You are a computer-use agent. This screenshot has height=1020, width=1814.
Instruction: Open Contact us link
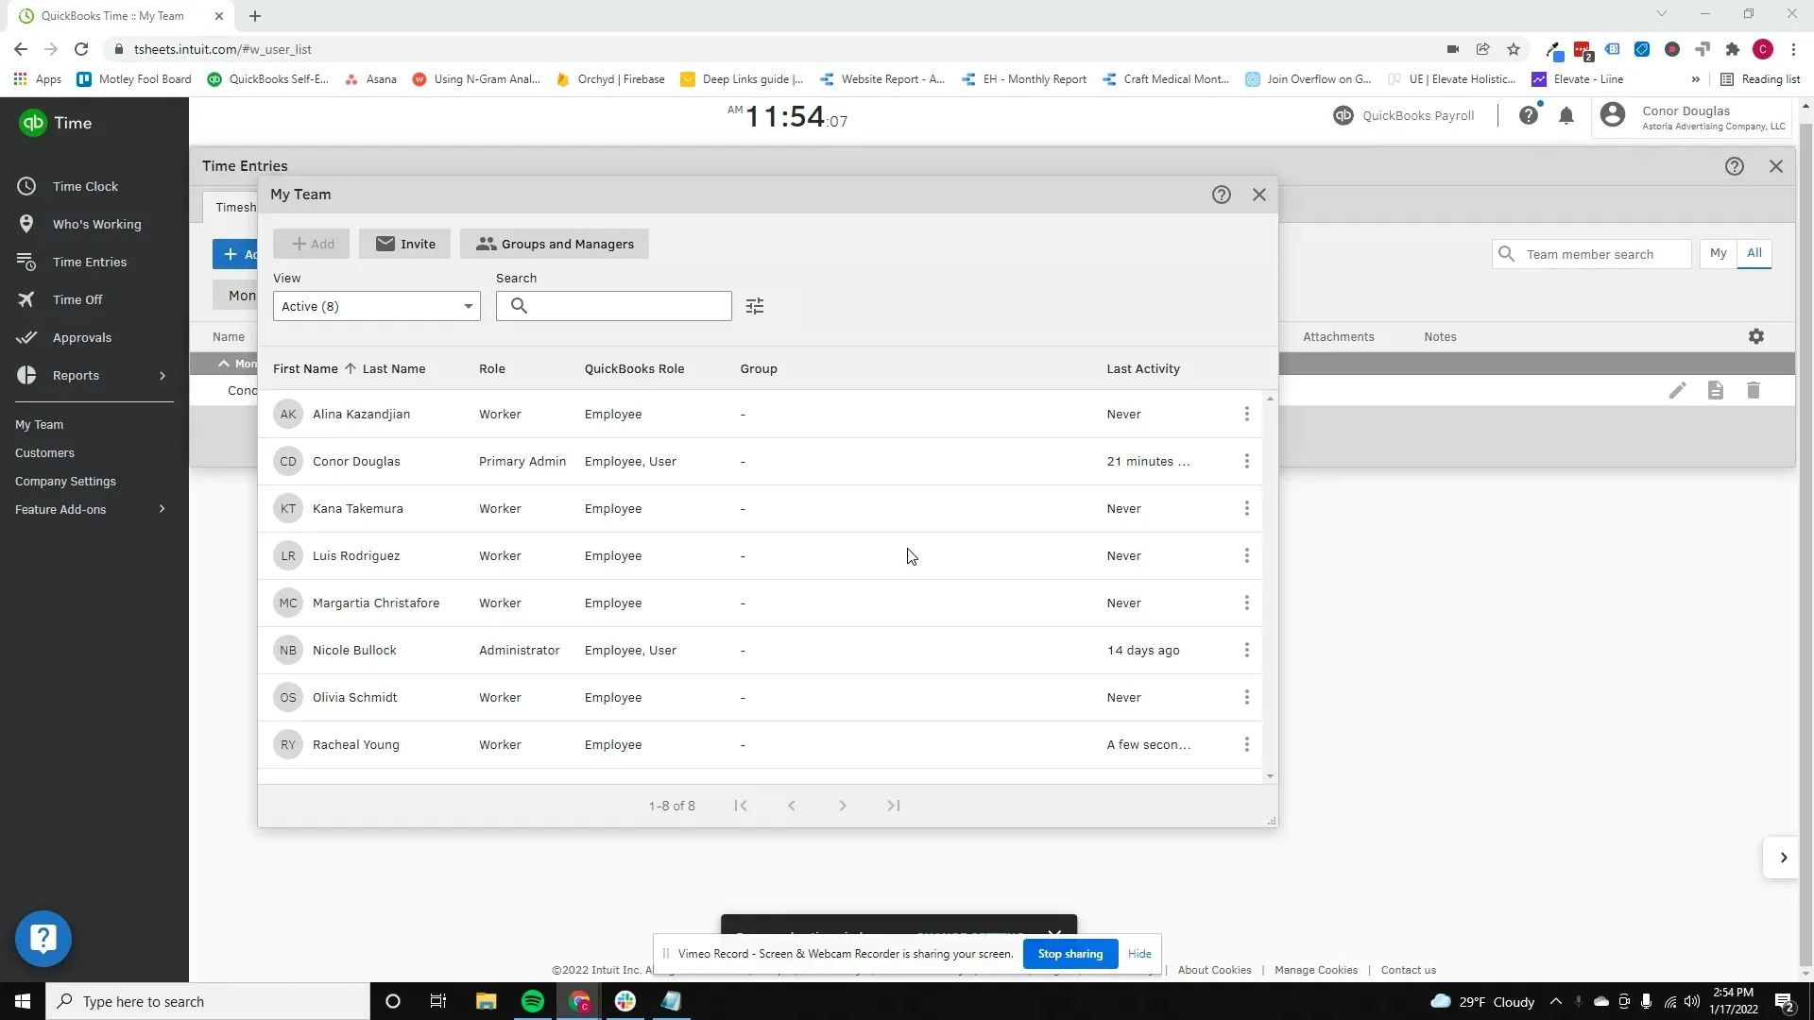click(1408, 970)
